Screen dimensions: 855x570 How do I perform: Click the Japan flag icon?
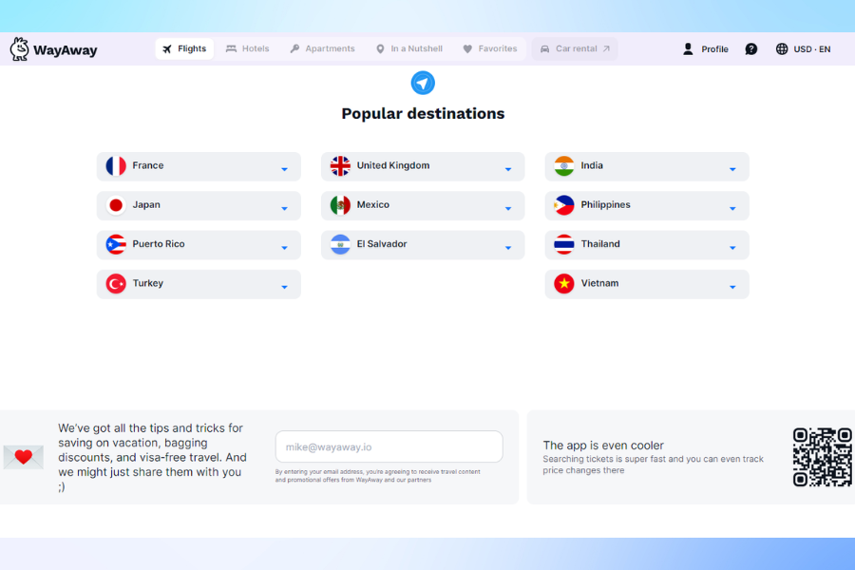116,205
